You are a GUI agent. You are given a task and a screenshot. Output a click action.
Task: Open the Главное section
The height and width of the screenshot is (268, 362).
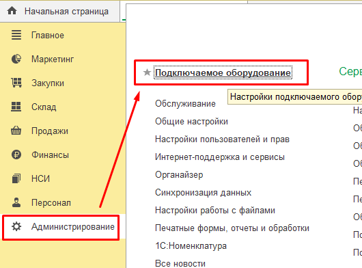click(48, 36)
